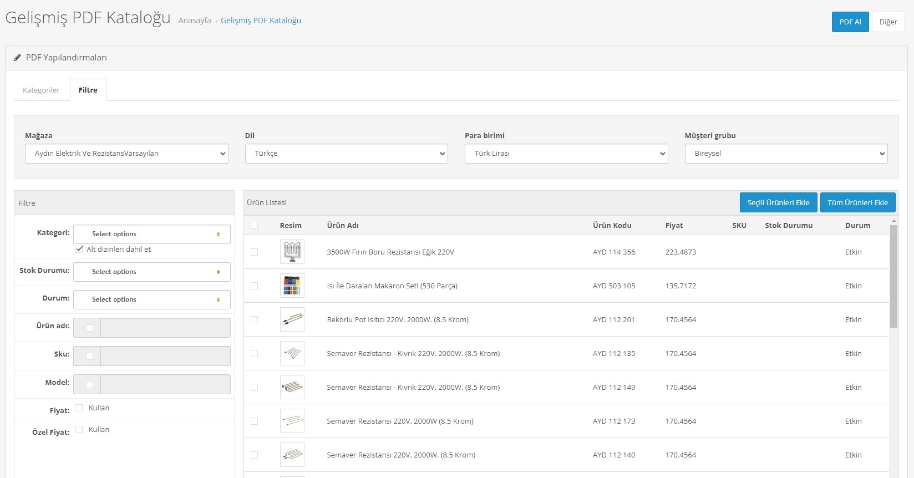Click 'Etkin' status of AYD 114 356 row
914x478 pixels.
(x=854, y=252)
